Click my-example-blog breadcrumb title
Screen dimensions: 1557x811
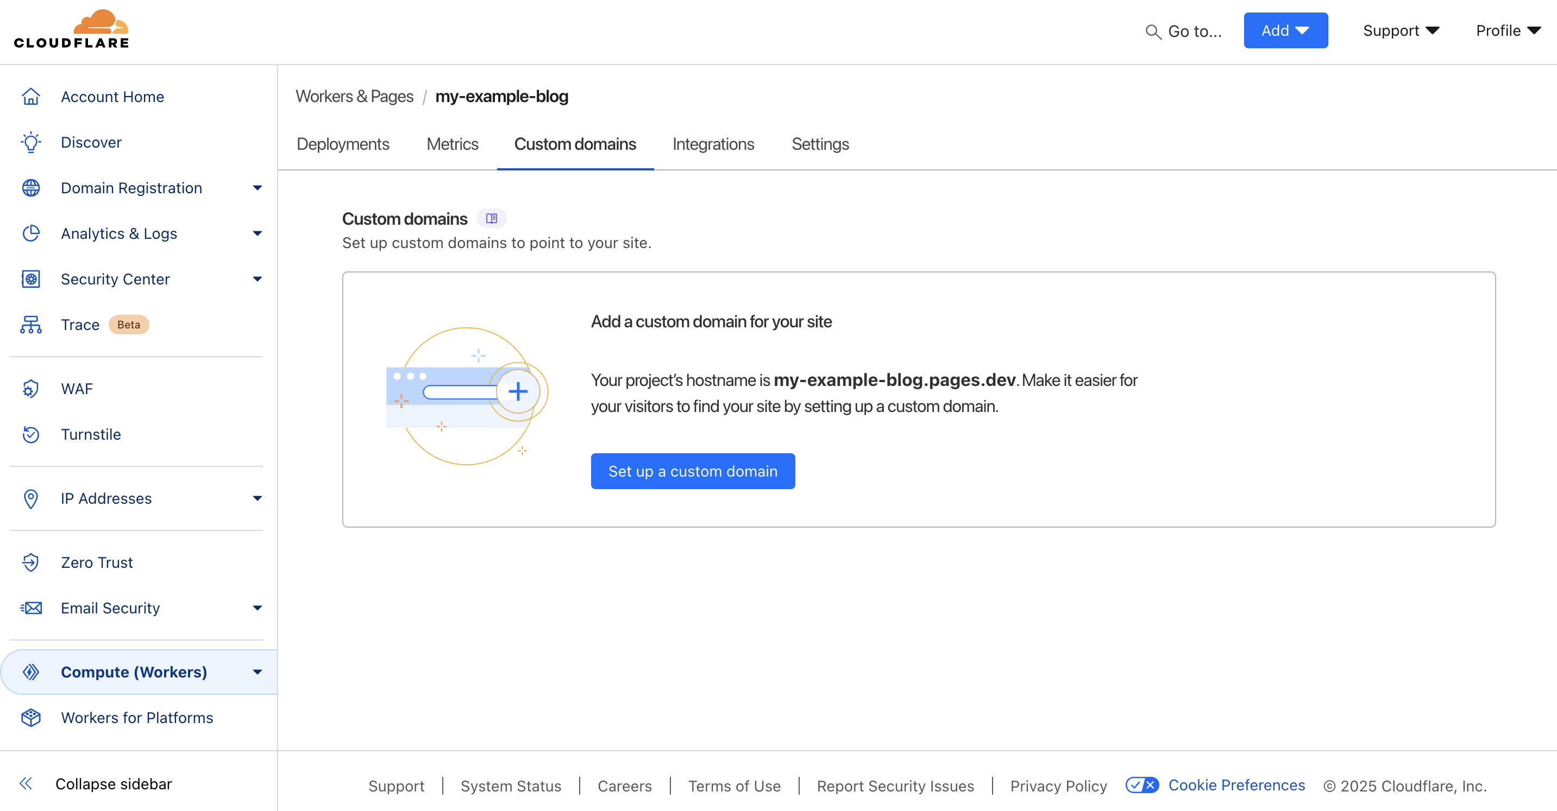coord(501,97)
